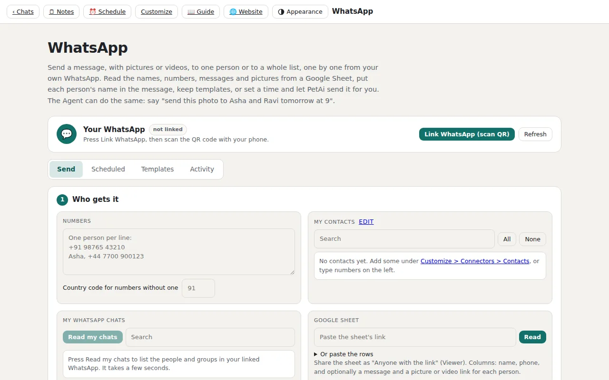This screenshot has width=609, height=380.
Task: Click the MY WHATSAPP CHATS label
Action: [94, 320]
